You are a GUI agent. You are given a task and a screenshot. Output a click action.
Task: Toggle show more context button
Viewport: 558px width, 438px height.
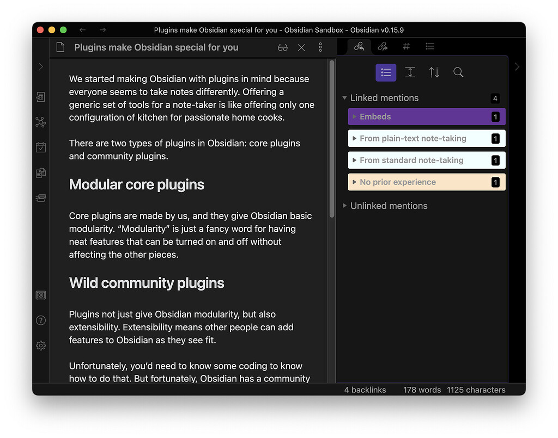[x=410, y=72]
